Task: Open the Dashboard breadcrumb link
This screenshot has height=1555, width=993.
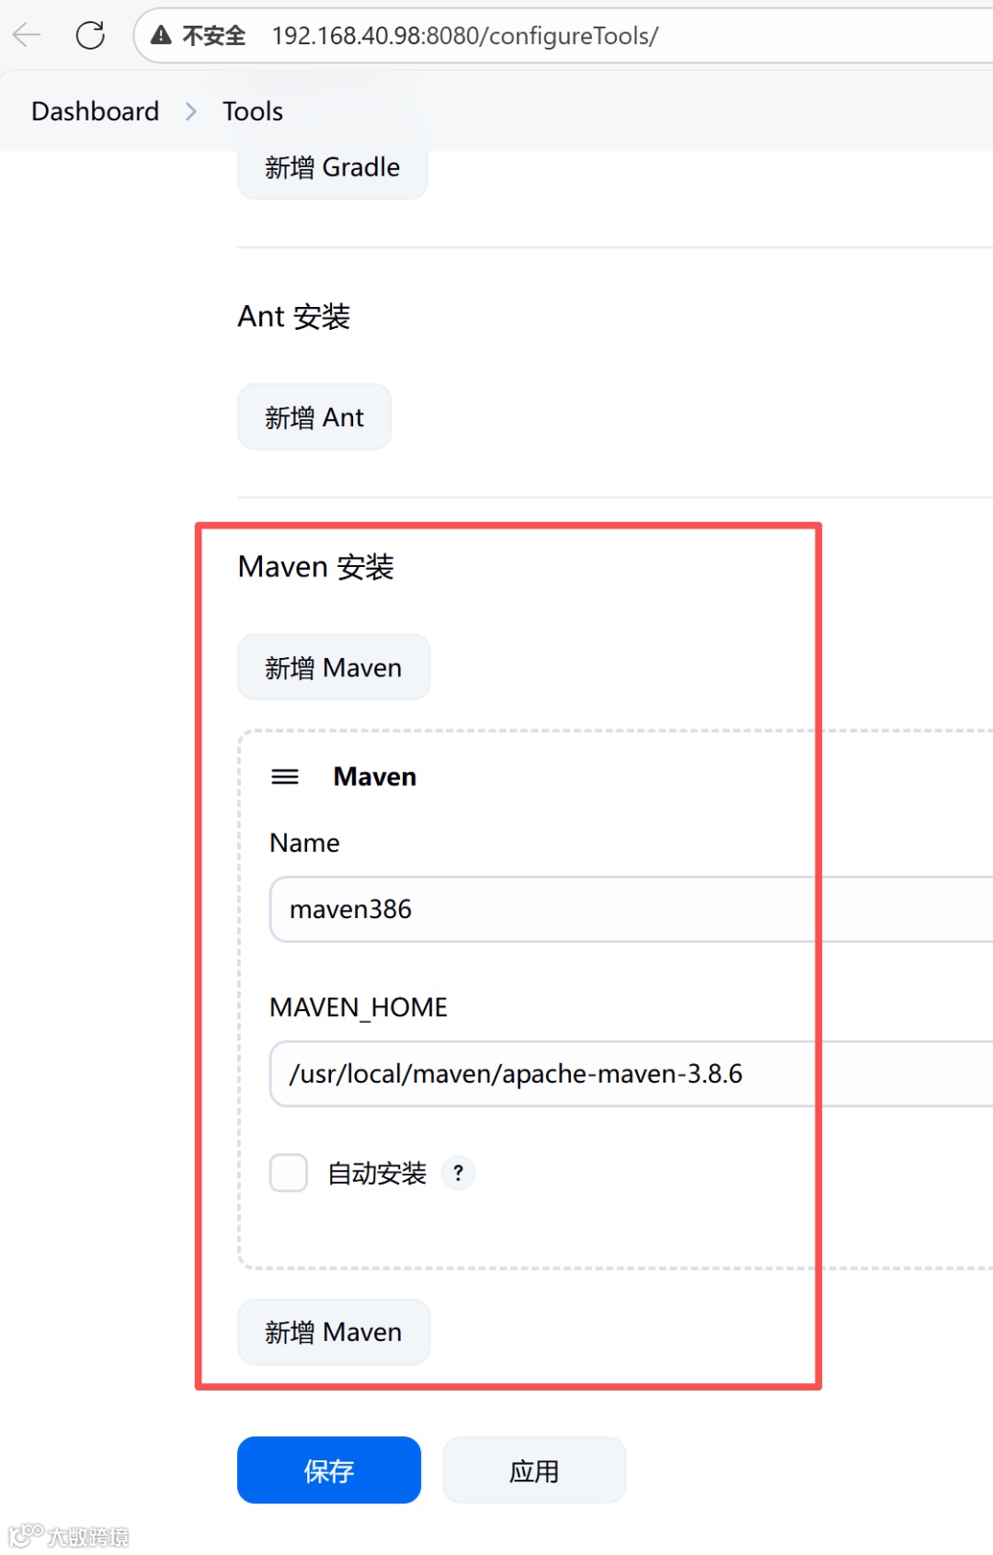Action: tap(95, 111)
